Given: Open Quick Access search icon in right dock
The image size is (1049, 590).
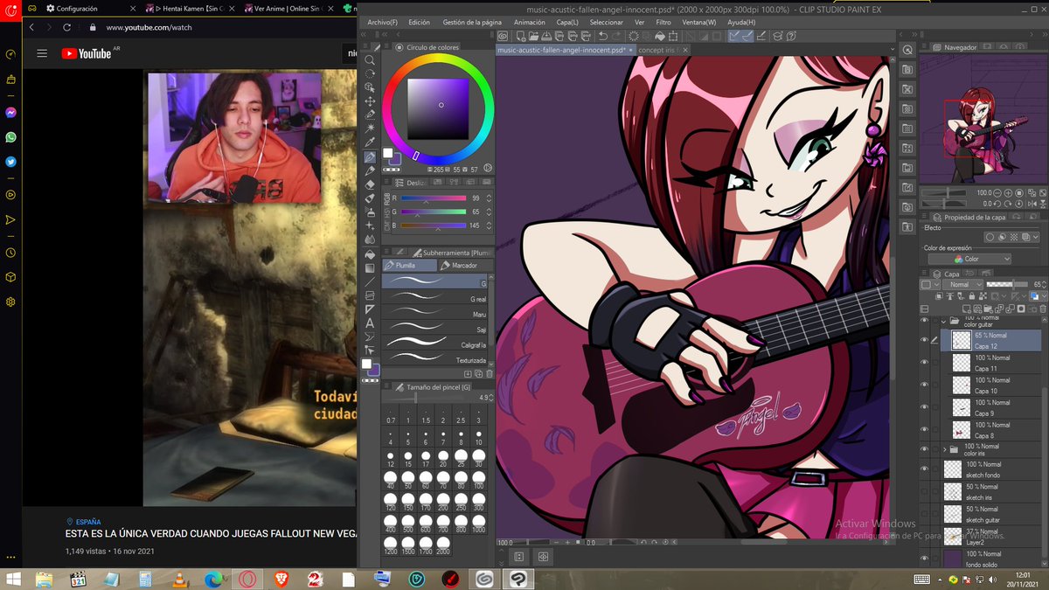Looking at the screenshot, I should (x=907, y=50).
